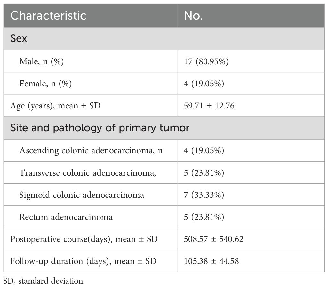Click Site and pathology of primary tumor heading
328x288 pixels.
tap(100, 128)
